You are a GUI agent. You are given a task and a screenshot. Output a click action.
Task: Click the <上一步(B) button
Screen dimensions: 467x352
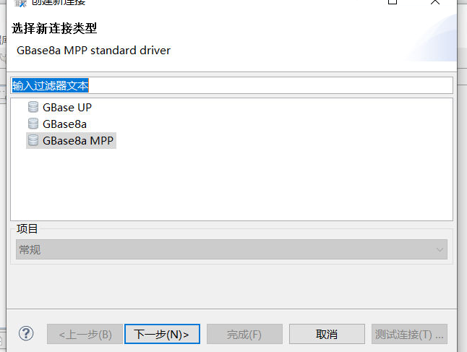click(x=85, y=334)
